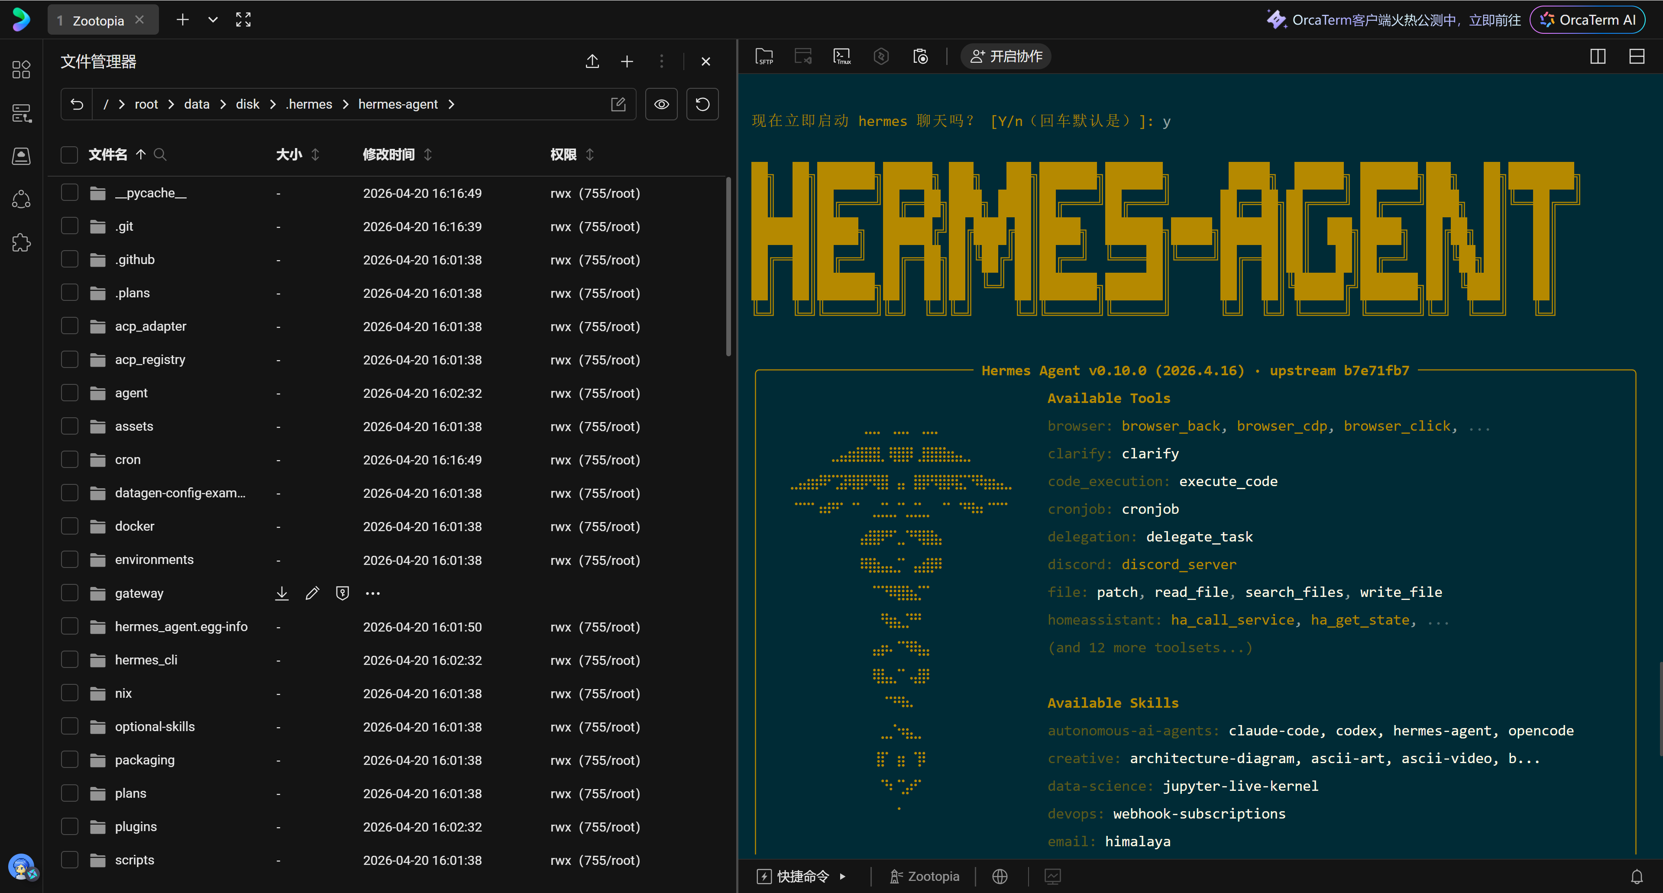Click the plus icon to create new file
Screen dimensions: 1663x893
[x=627, y=61]
